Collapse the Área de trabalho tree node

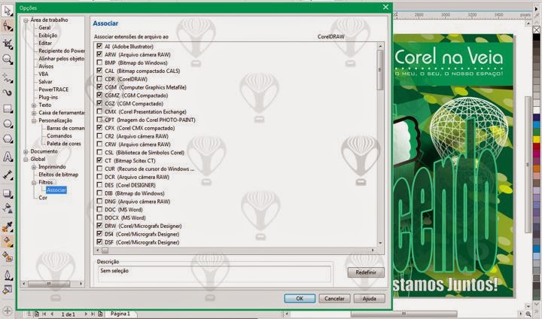pyautogui.click(x=26, y=20)
